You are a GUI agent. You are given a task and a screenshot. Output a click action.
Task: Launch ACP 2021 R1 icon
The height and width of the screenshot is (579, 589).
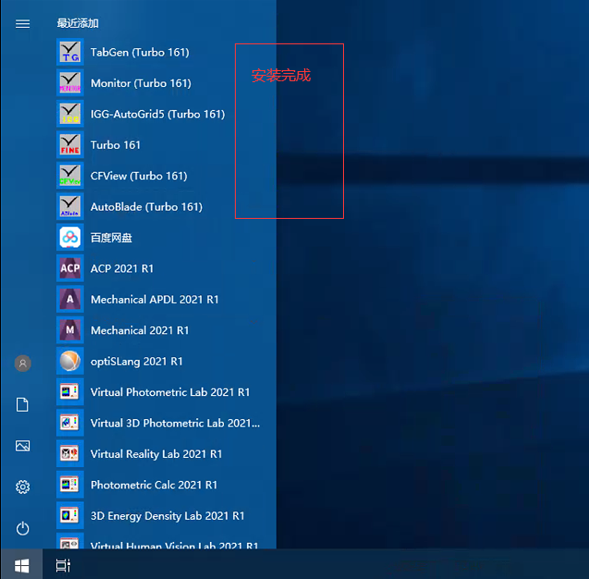(x=70, y=269)
